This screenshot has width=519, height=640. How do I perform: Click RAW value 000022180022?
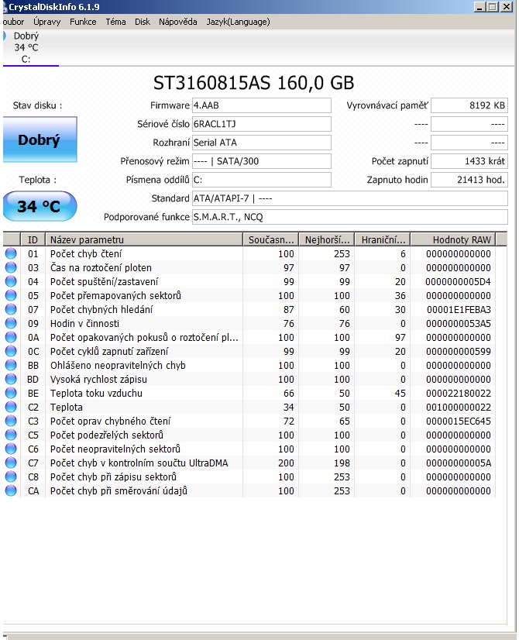coord(459,393)
